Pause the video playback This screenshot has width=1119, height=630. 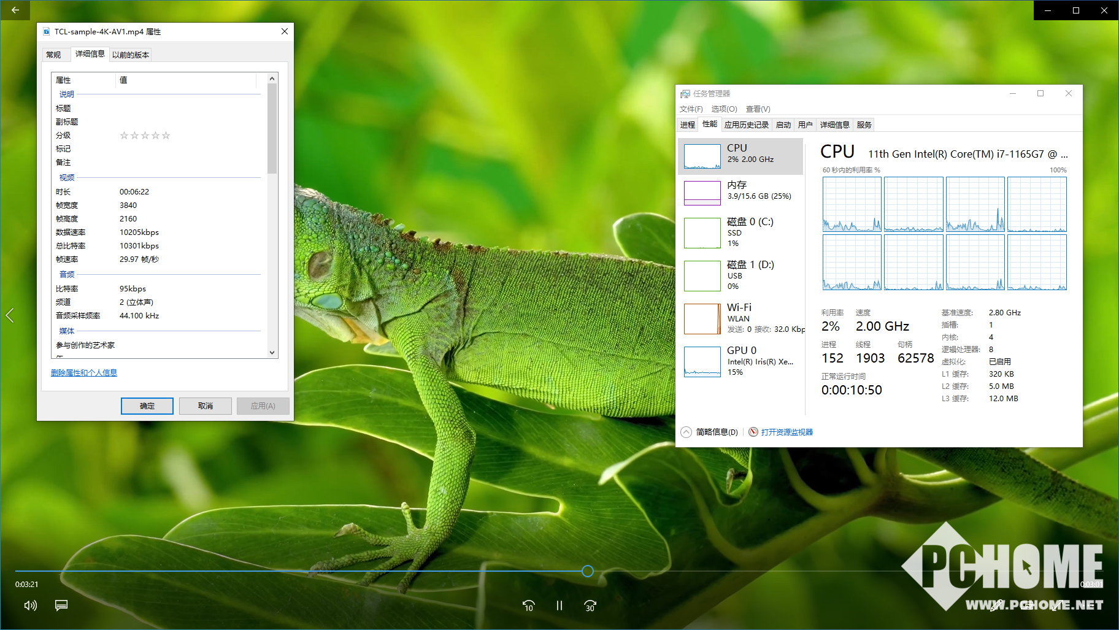point(559,605)
